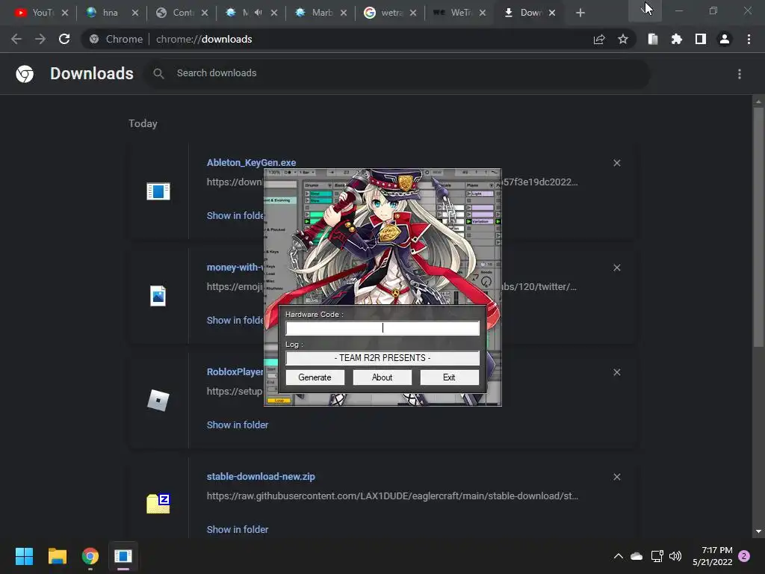Open stable-download-new.zip file link
765x574 pixels.
click(261, 476)
